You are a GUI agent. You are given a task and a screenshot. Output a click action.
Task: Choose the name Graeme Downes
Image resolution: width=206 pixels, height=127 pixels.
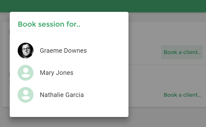pos(63,51)
